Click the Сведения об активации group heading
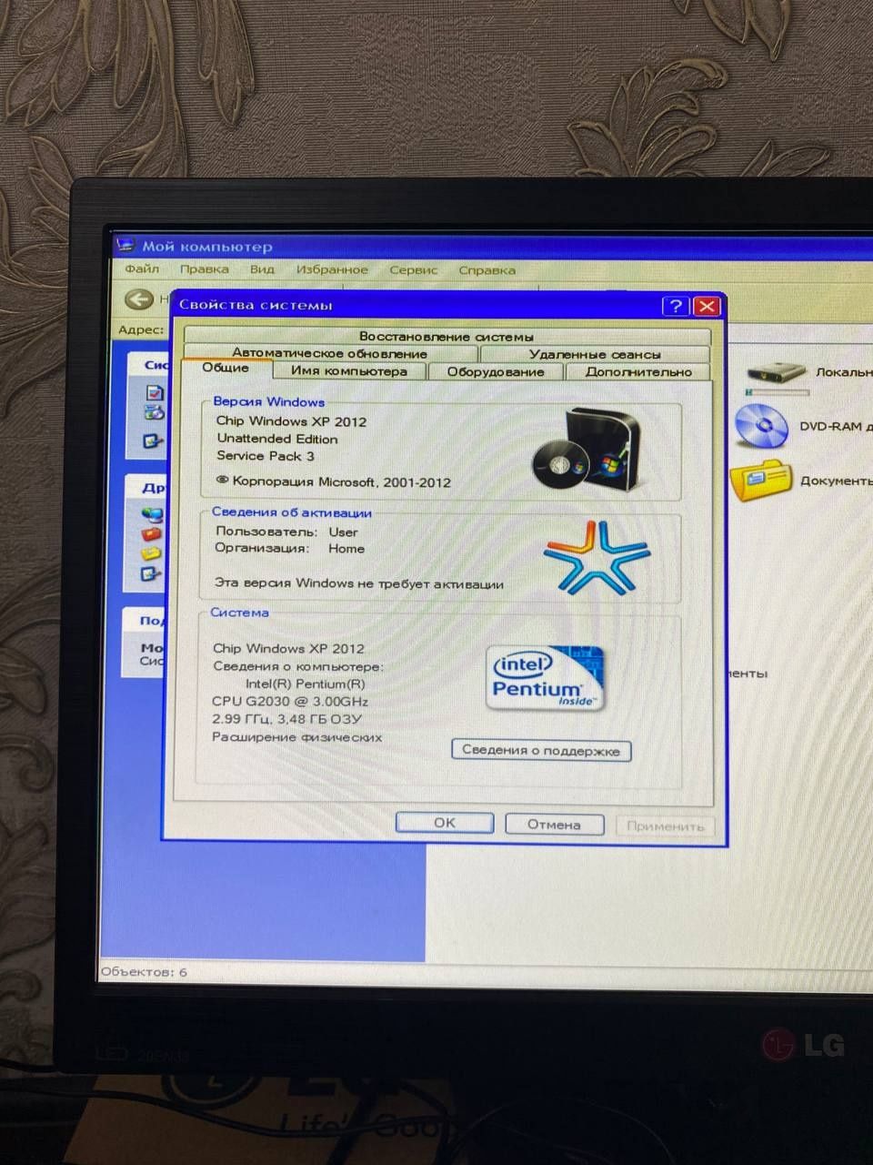The image size is (873, 1165). [x=292, y=512]
